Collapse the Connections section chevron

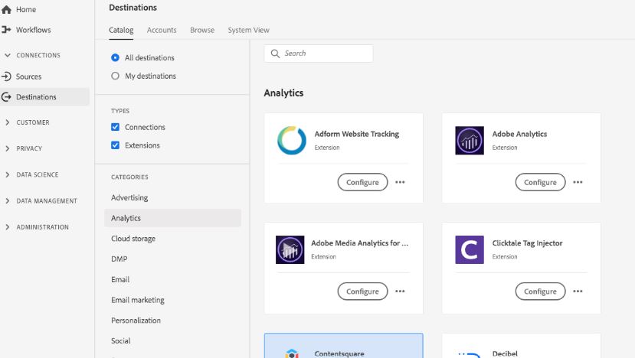pyautogui.click(x=8, y=55)
